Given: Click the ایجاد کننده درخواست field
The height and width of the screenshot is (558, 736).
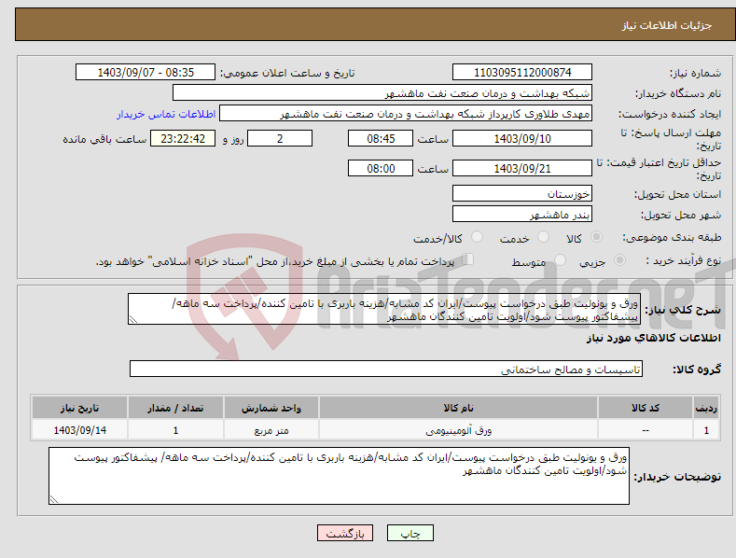Looking at the screenshot, I should tap(406, 114).
